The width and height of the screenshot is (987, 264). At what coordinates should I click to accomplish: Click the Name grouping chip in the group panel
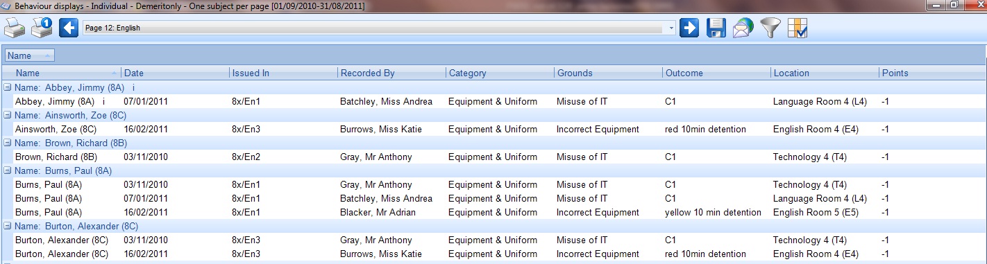click(29, 55)
